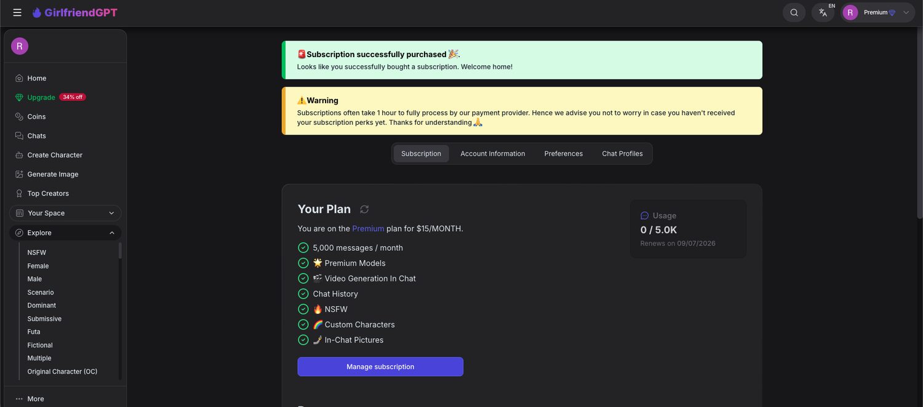923x407 pixels.
Task: Select the Multiple explore category
Action: click(x=39, y=358)
